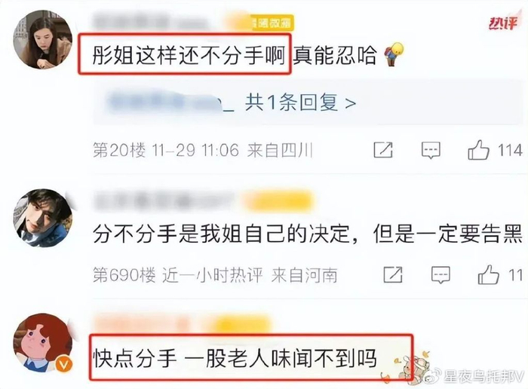Expand 共1条回复 replies
Screen dimensions: 528x389
coord(300,103)
